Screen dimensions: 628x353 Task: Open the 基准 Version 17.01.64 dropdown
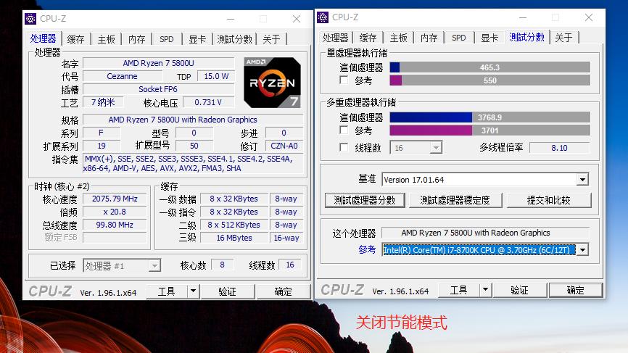point(582,179)
